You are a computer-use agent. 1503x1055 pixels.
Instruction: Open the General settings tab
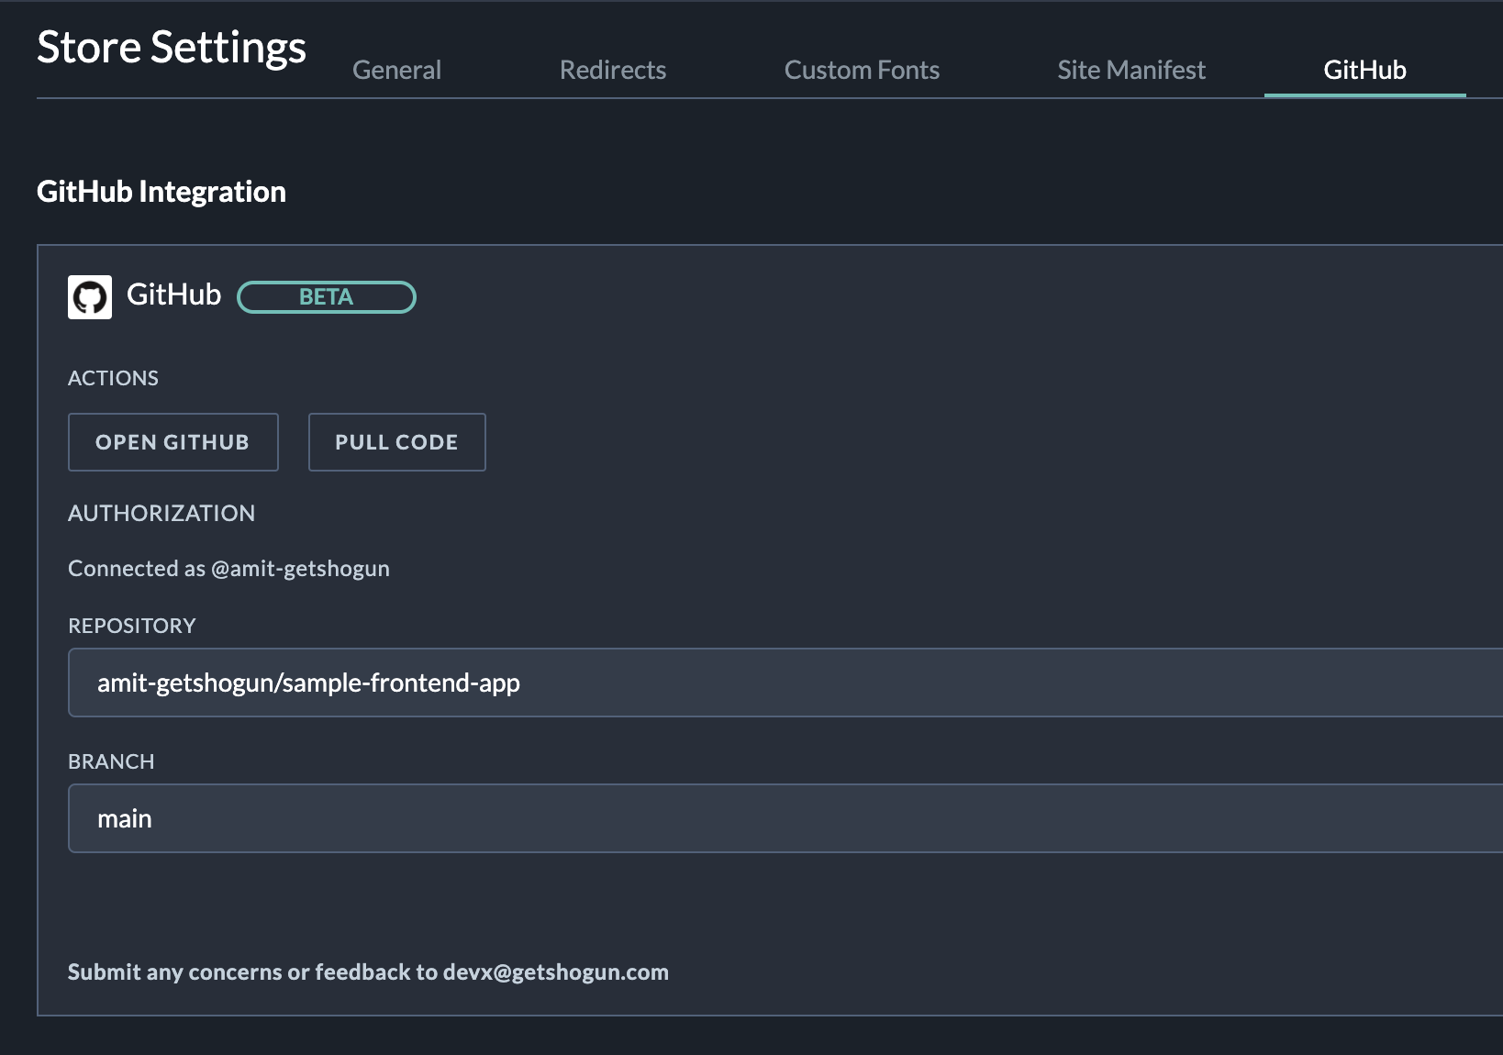point(396,70)
